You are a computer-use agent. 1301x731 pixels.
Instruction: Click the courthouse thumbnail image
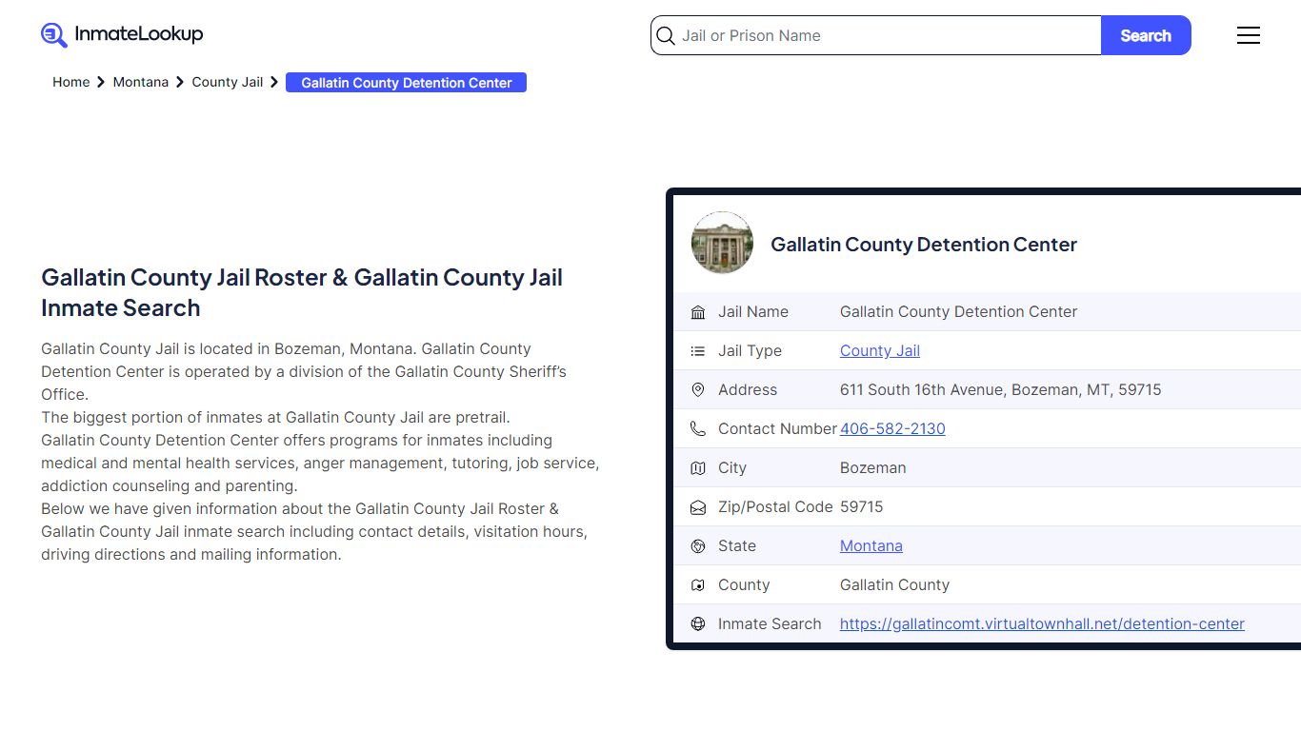point(722,243)
